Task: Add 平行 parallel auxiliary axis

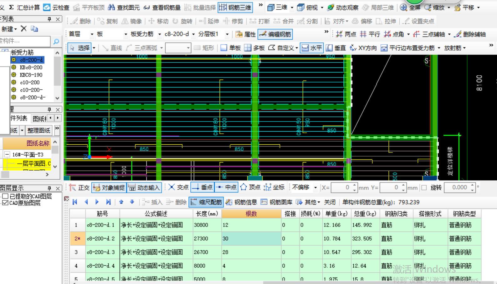Action: pyautogui.click(x=370, y=34)
